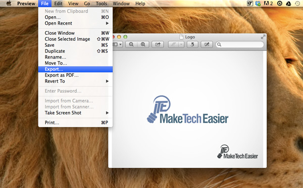
Task: Click the zoom out magnifier button
Action: pyautogui.click(x=131, y=44)
